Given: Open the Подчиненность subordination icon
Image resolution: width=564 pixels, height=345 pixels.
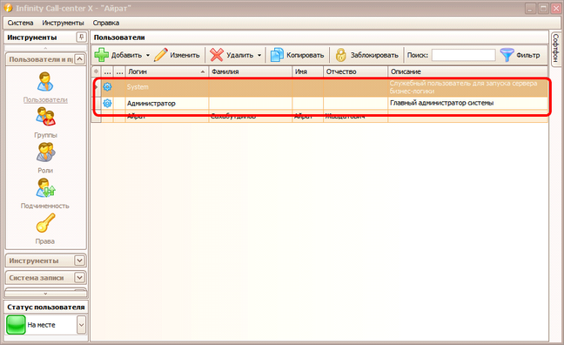Looking at the screenshot, I should [x=45, y=188].
